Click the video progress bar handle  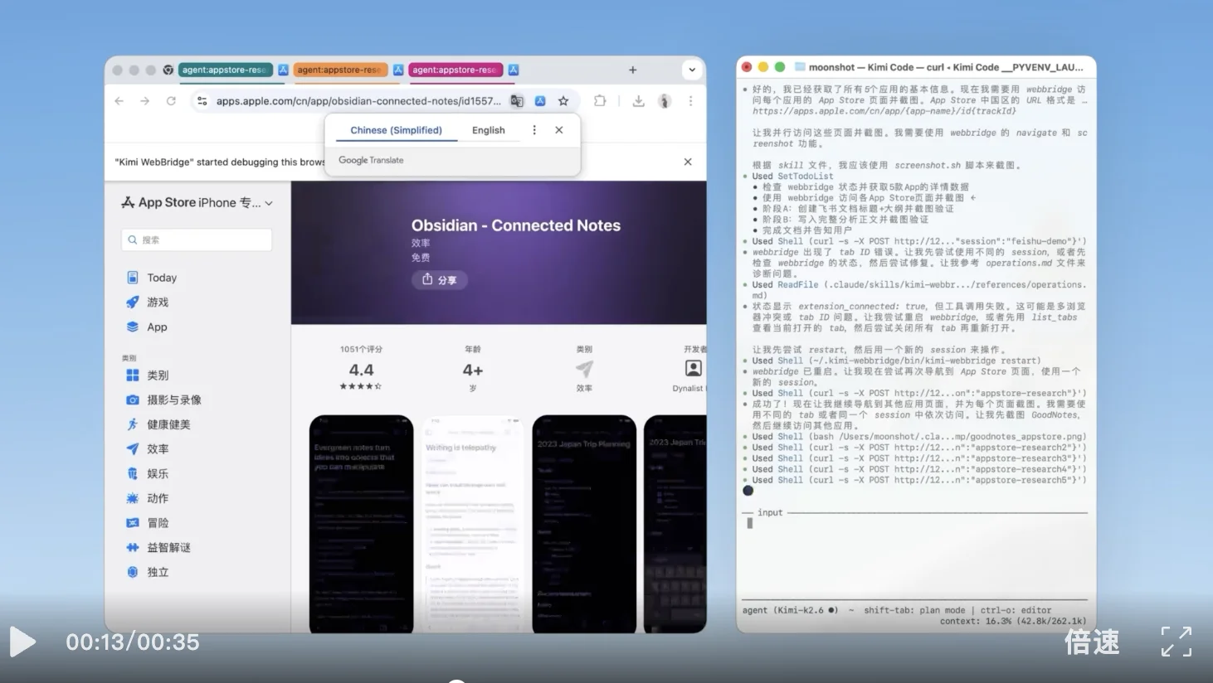(x=456, y=681)
